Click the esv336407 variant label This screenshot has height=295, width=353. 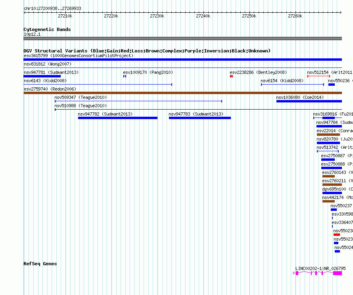tap(342, 222)
